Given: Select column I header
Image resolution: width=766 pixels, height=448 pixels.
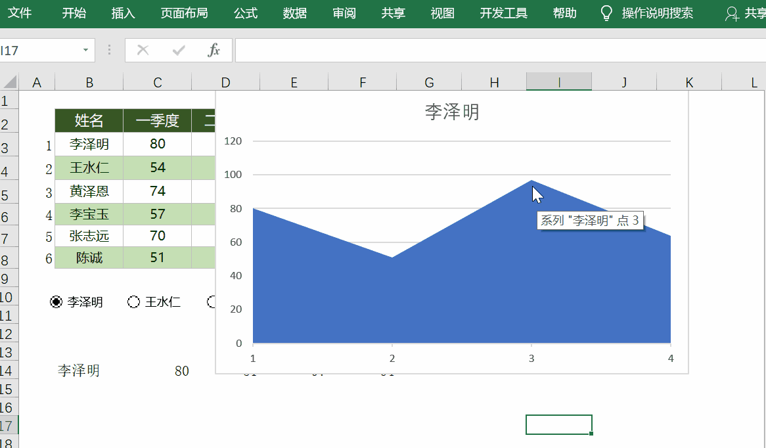Looking at the screenshot, I should (559, 82).
